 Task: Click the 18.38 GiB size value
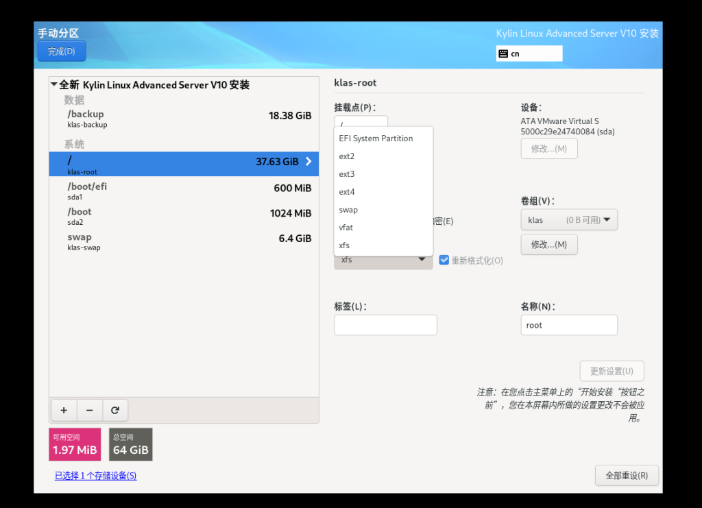[290, 115]
